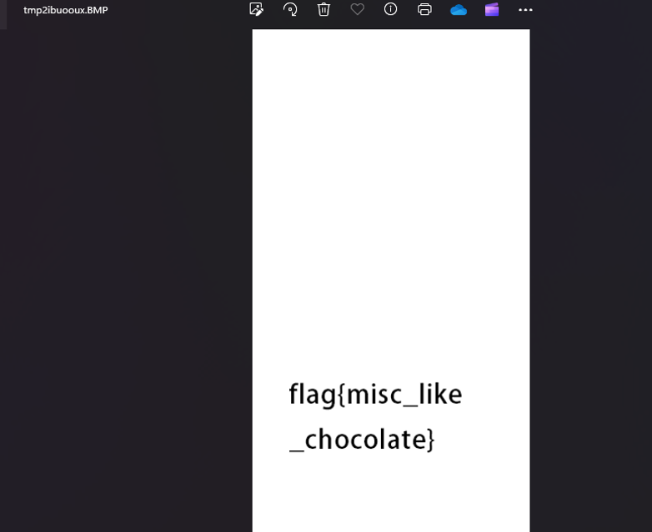Screen dimensions: 652x532
Task: Click the dark background left of the image
Action: 125,270
